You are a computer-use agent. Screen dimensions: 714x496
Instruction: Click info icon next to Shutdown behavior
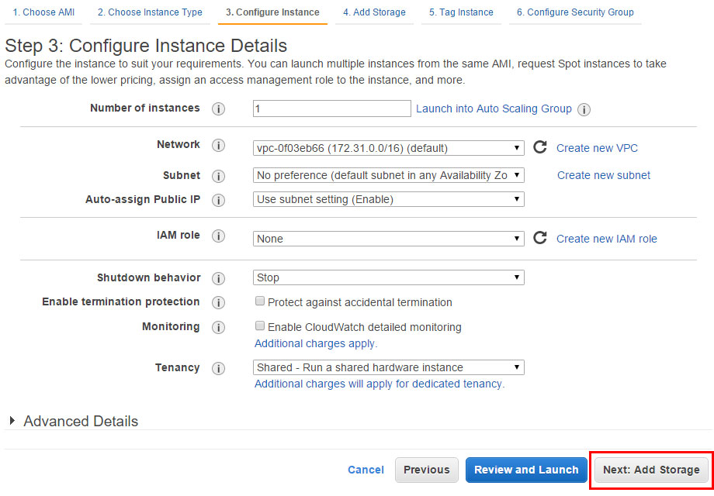[x=218, y=278]
